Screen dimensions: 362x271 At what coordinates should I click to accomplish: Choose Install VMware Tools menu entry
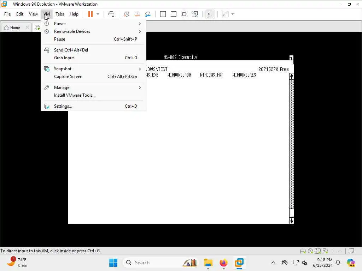click(93, 95)
